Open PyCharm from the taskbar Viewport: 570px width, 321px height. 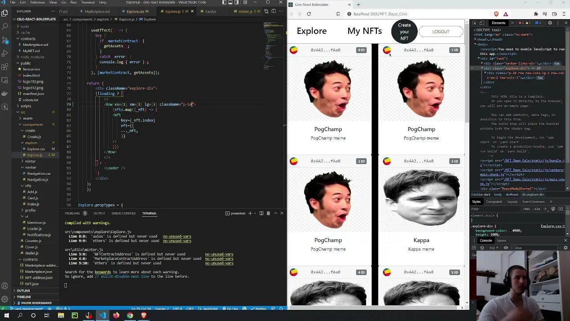click(74, 315)
